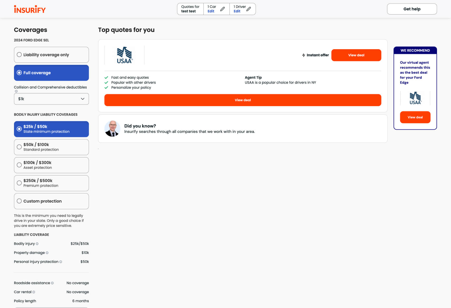
Task: Open the Car rental info icon
Action: pos(34,292)
